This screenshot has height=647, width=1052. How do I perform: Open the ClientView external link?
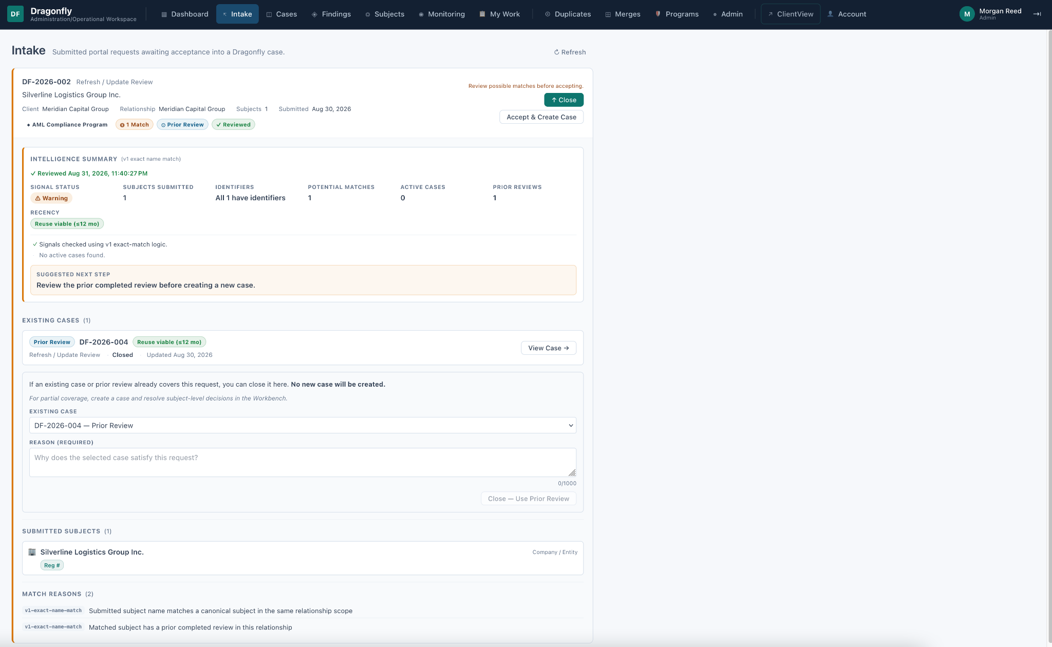click(791, 14)
